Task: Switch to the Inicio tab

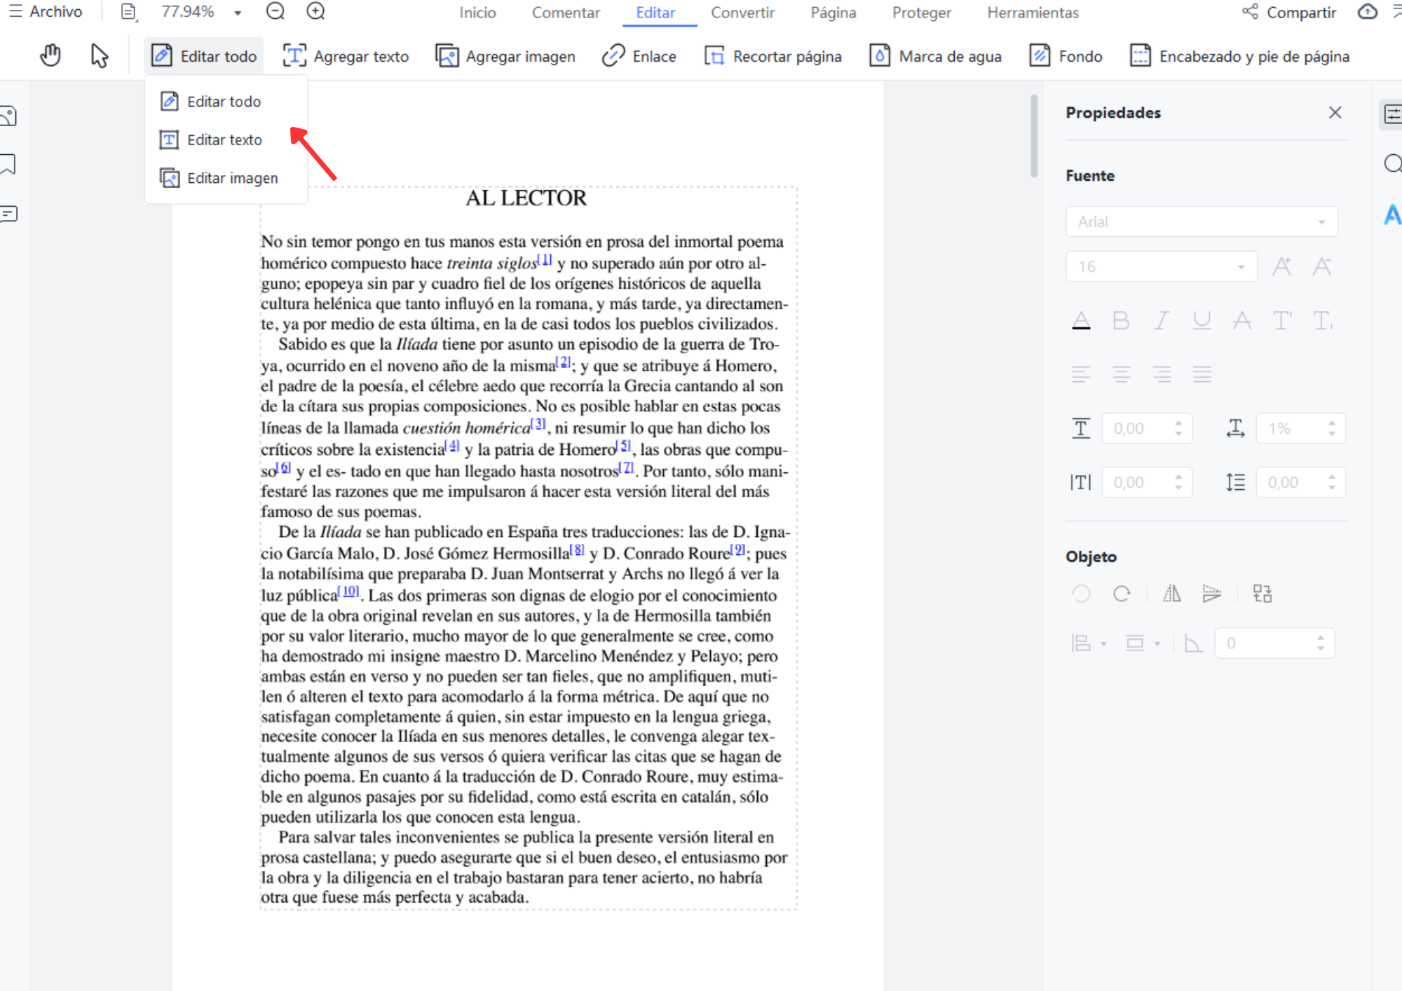Action: pos(477,13)
